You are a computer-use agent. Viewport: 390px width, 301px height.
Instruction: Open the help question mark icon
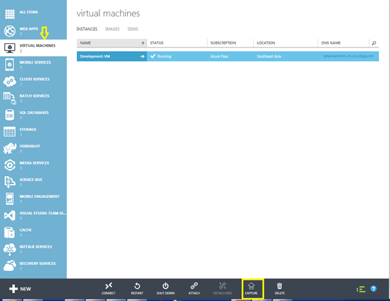coord(373,289)
